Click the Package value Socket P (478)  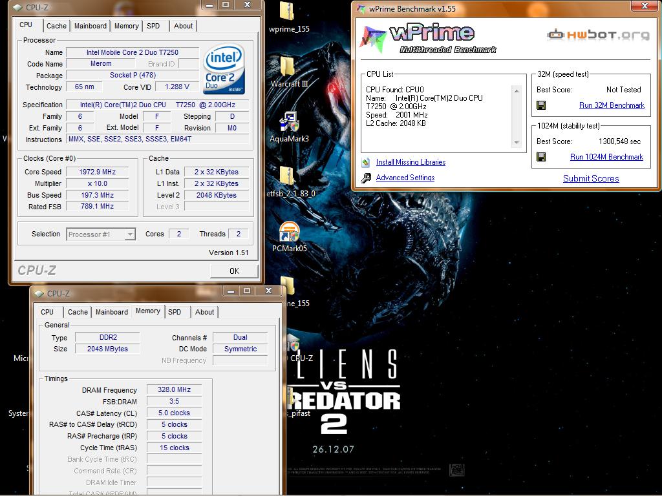(x=133, y=75)
